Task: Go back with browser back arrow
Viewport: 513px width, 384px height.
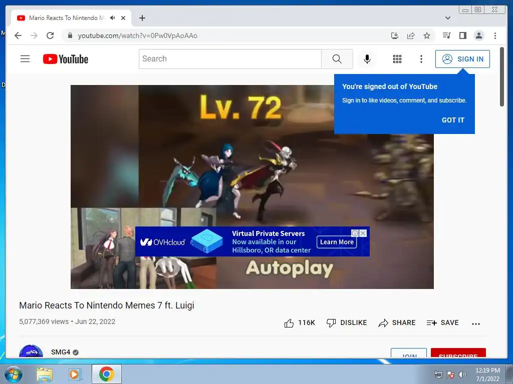Action: 18,35
